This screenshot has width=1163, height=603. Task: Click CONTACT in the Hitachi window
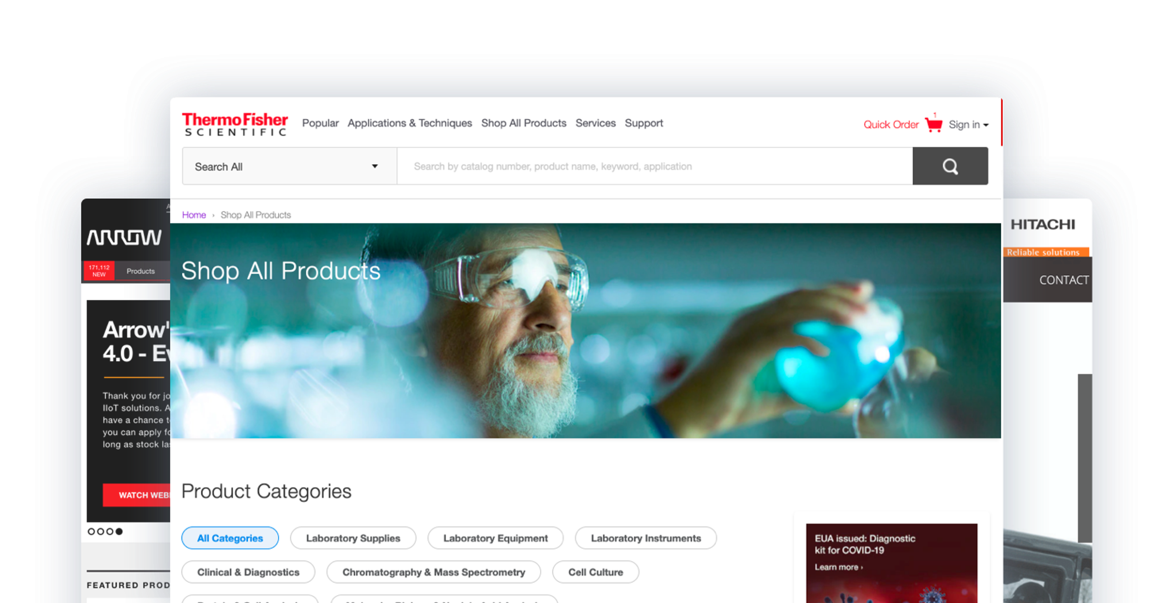(x=1064, y=280)
